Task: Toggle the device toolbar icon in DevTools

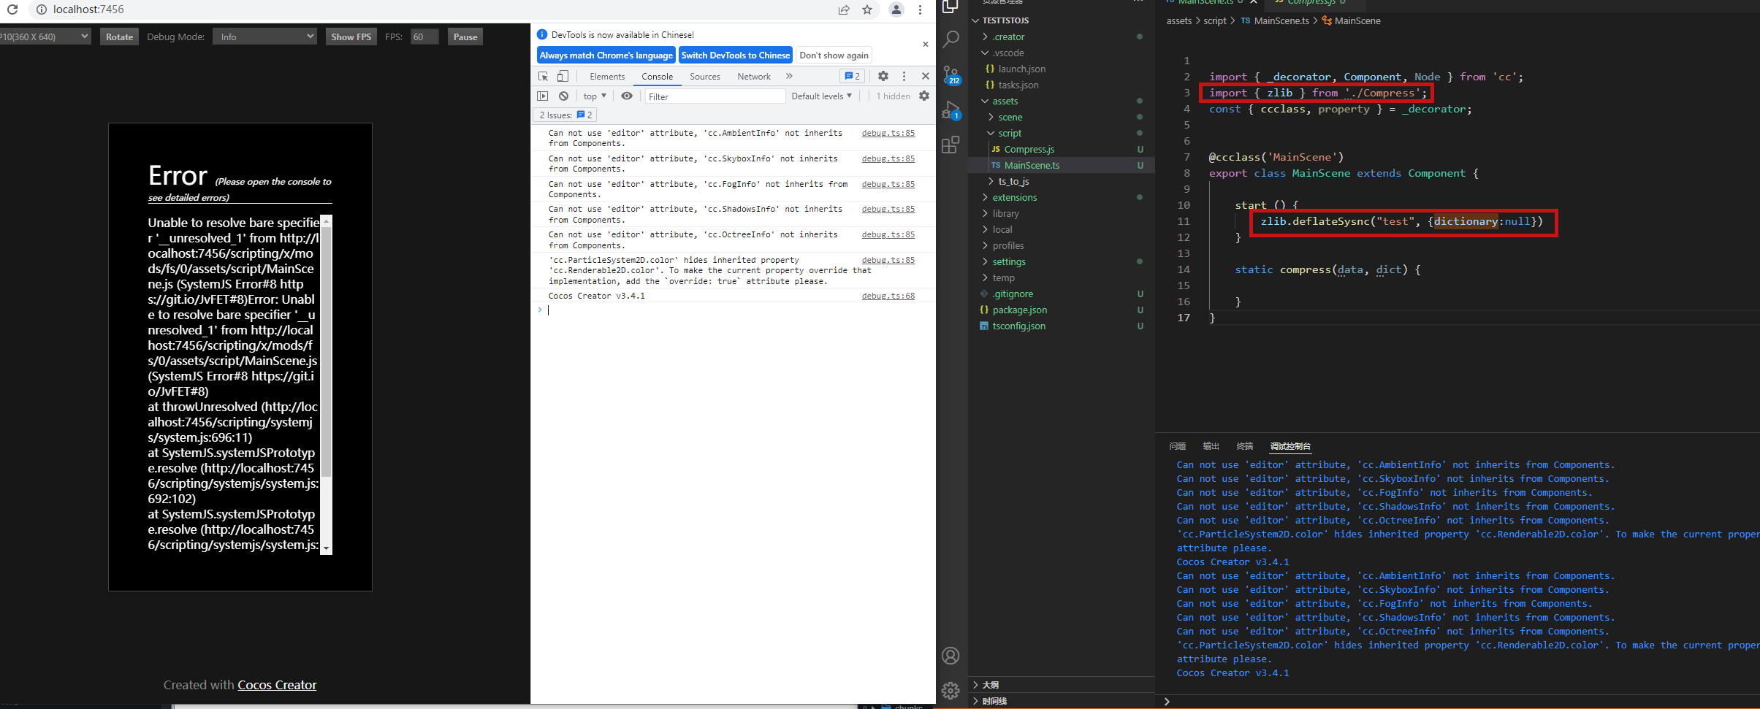Action: (x=563, y=76)
